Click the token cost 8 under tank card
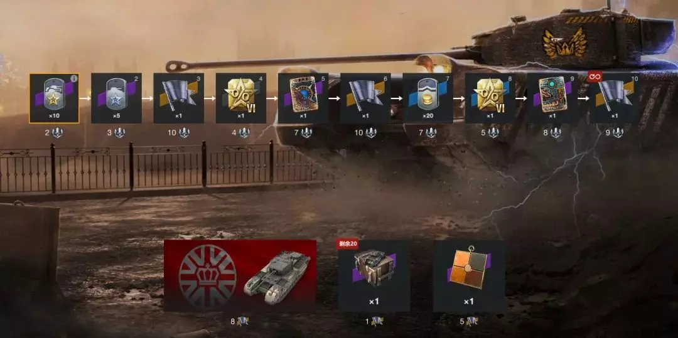This screenshot has width=678, height=338. pyautogui.click(x=240, y=321)
